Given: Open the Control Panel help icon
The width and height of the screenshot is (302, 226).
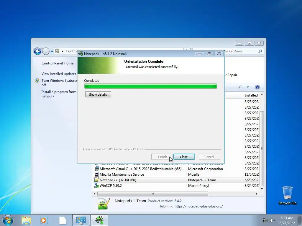Looking at the screenshot, I should (257, 87).
